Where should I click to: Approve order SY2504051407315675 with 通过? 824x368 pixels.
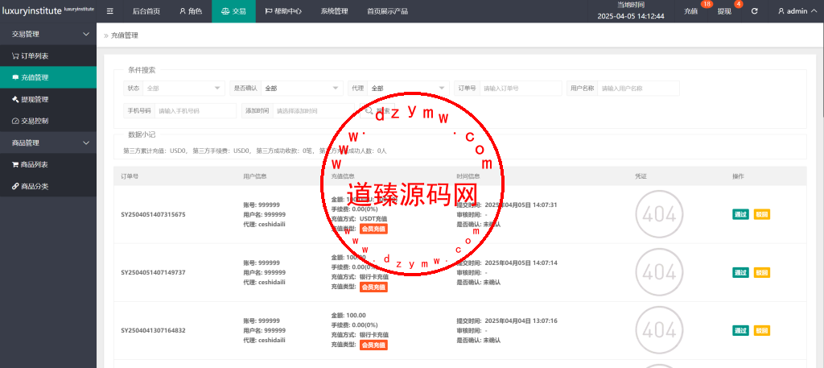[x=740, y=214]
